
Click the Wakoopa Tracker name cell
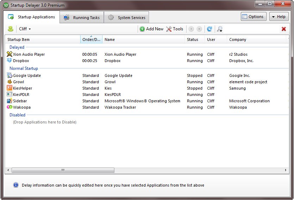120,107
